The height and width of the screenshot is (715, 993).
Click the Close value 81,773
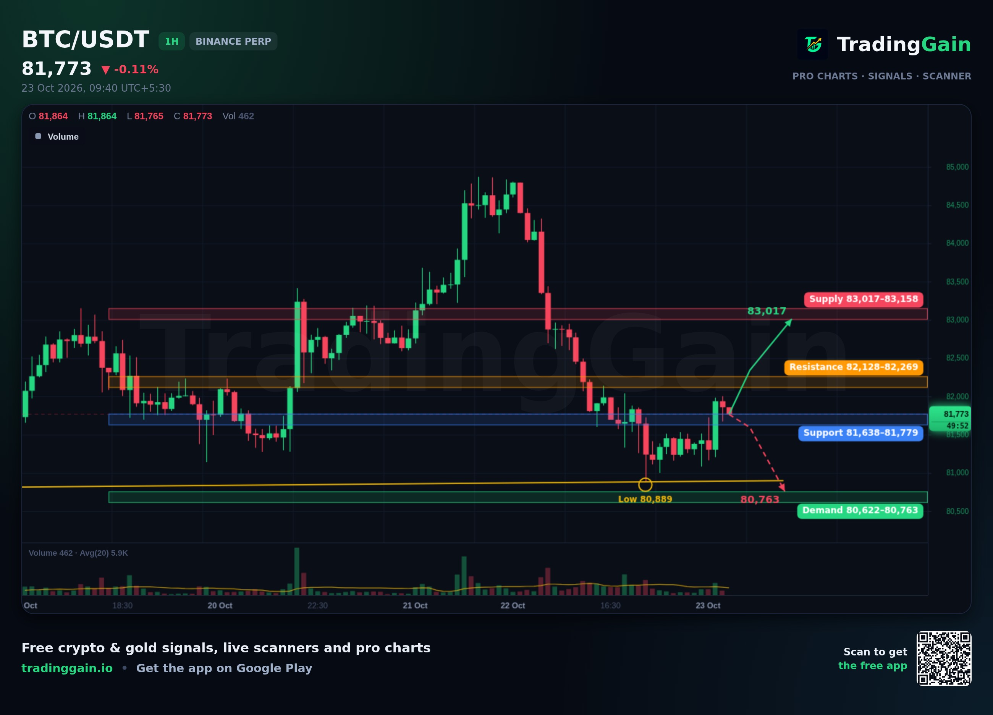click(197, 116)
